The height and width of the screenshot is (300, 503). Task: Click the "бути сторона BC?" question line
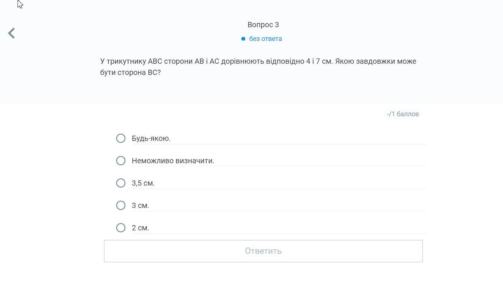(x=130, y=72)
